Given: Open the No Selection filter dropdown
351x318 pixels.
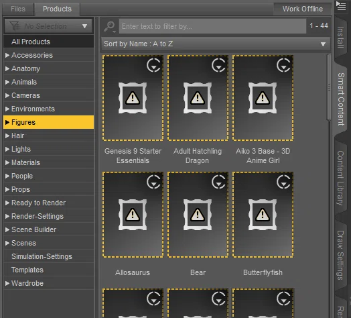Looking at the screenshot, I should click(x=48, y=26).
